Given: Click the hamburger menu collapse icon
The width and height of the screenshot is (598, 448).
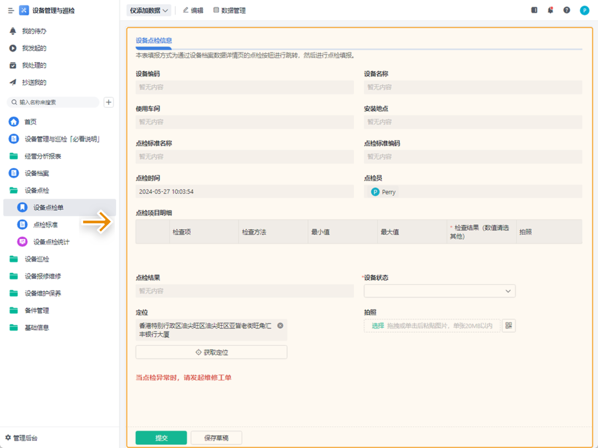Looking at the screenshot, I should point(11,10).
